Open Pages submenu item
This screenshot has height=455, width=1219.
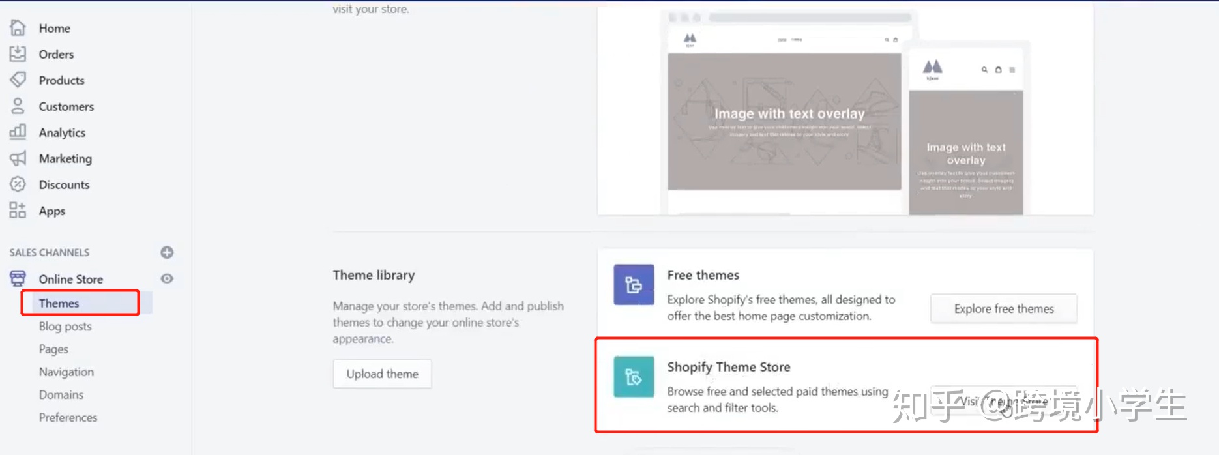click(53, 349)
